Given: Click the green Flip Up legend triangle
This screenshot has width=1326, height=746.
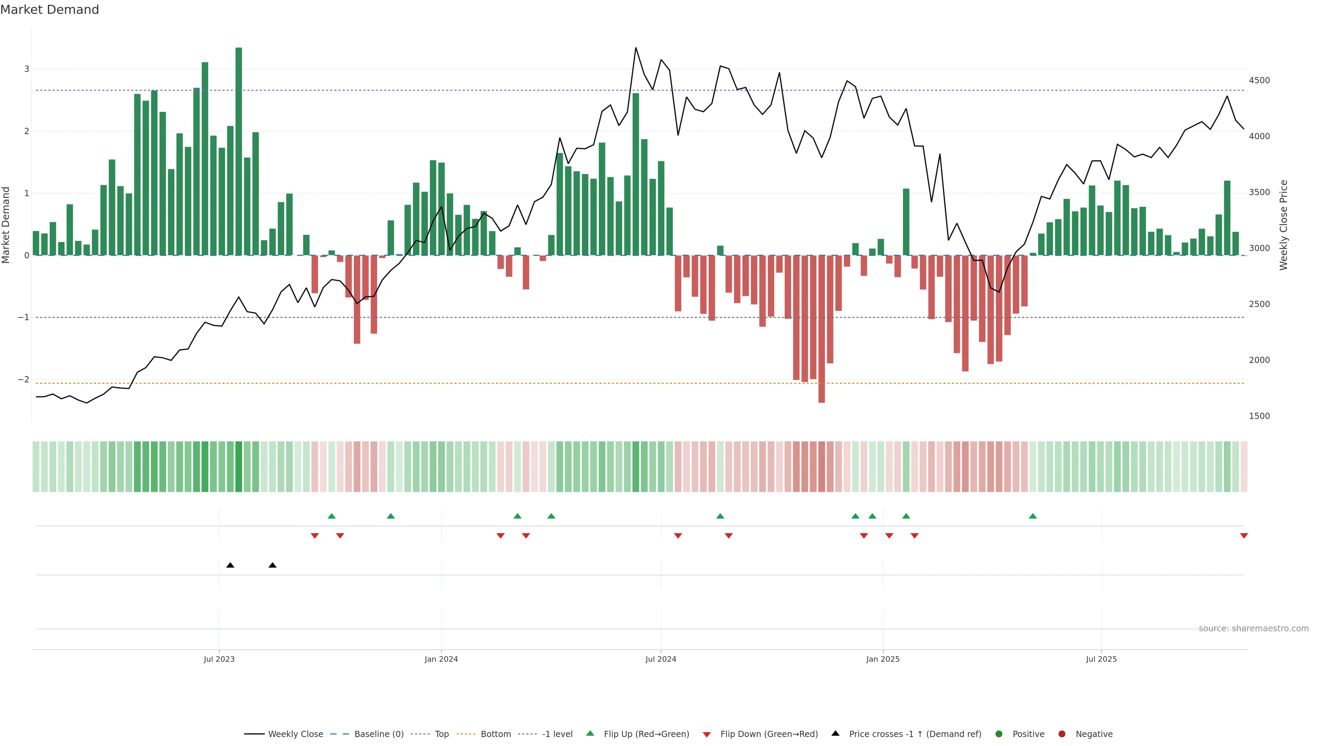Looking at the screenshot, I should click(590, 733).
